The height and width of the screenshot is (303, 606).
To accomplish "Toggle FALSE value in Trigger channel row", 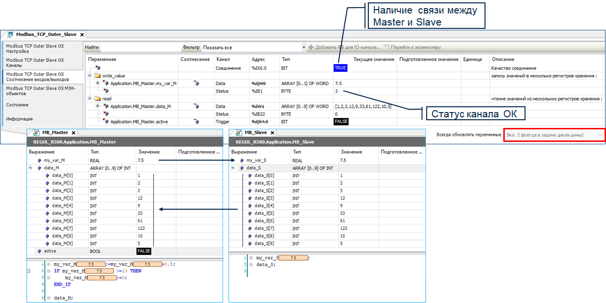I will [340, 122].
